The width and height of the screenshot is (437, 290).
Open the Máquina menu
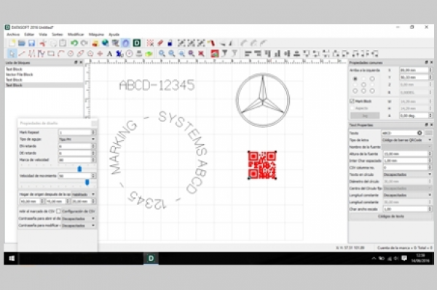tap(96, 34)
